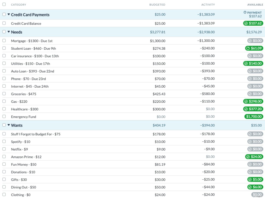This screenshot has height=198, width=265.
Task: Click the Budgeted column header
Action: click(x=157, y=5)
